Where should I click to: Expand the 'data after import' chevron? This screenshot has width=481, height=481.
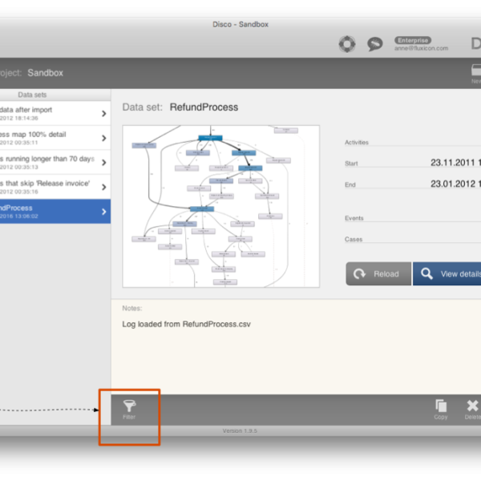103,113
